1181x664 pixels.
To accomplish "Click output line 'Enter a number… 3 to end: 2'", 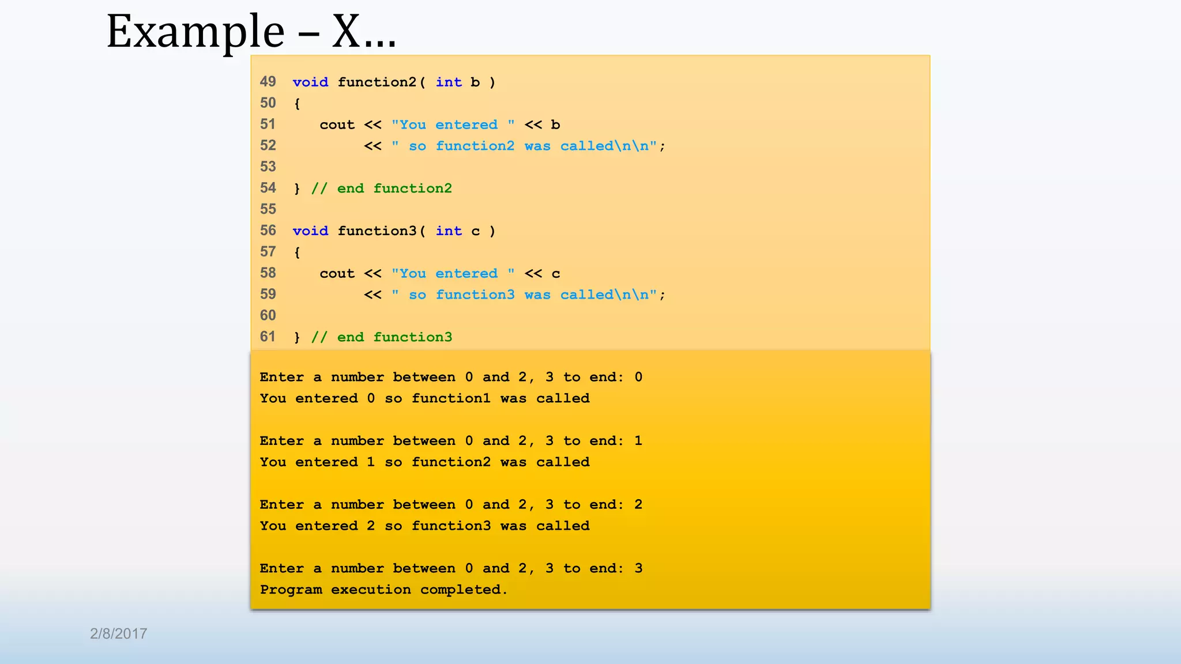I will coord(451,505).
